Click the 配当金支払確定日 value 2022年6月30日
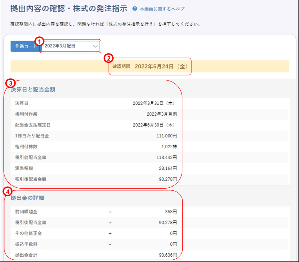The width and height of the screenshot is (299, 262). pos(154,125)
